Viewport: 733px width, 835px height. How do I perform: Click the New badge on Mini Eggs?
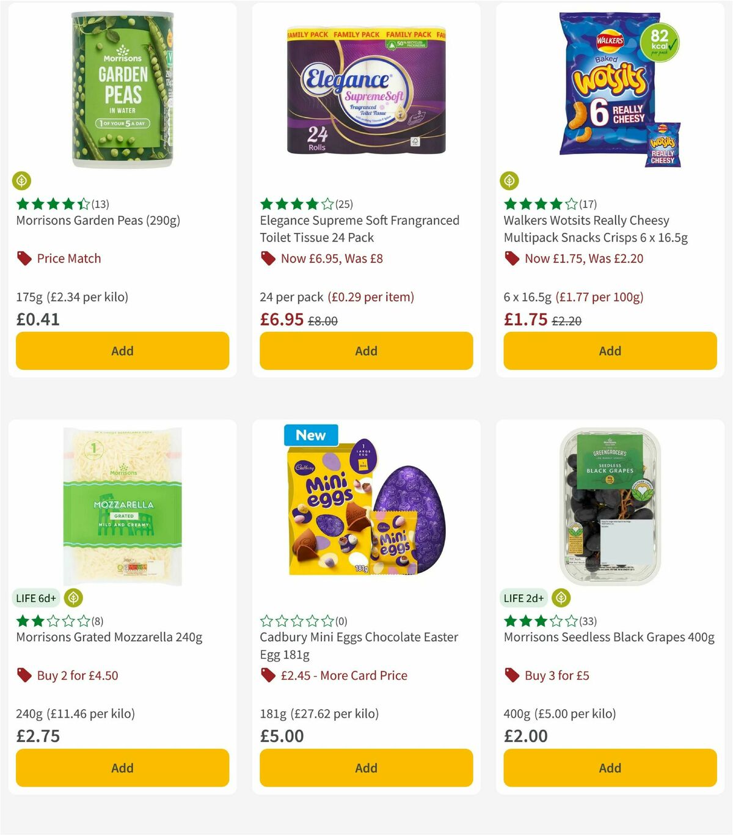tap(310, 435)
